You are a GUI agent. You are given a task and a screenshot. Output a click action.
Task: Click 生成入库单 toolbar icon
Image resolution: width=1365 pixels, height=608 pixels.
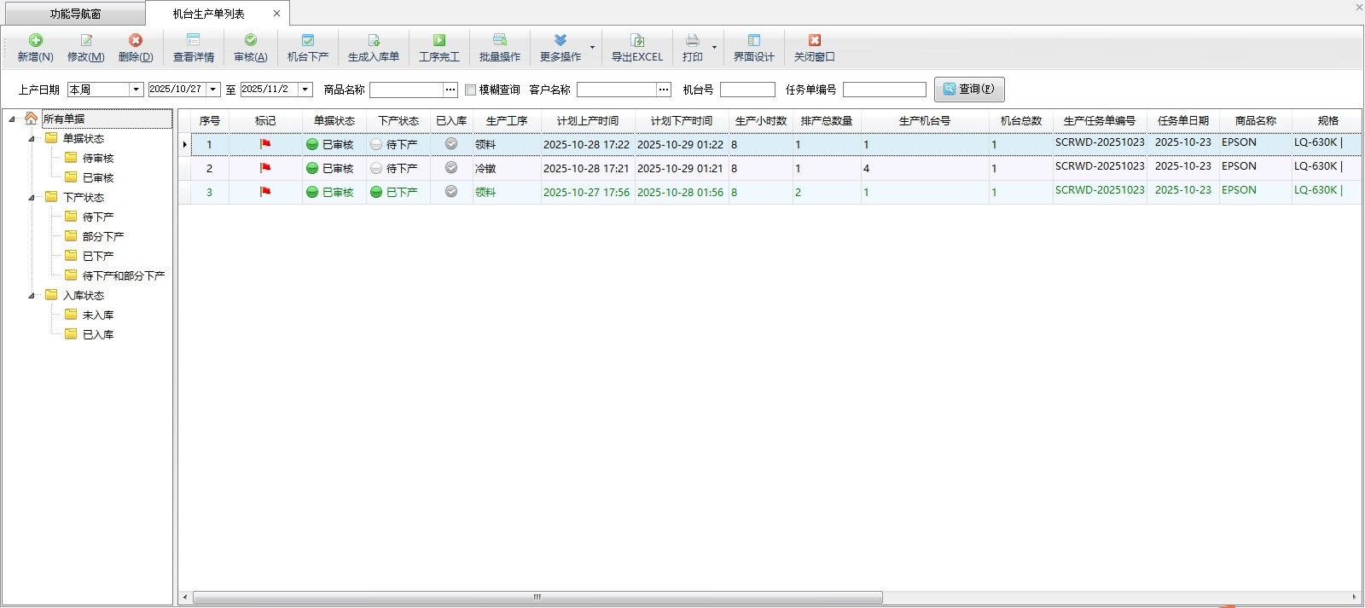pos(374,40)
